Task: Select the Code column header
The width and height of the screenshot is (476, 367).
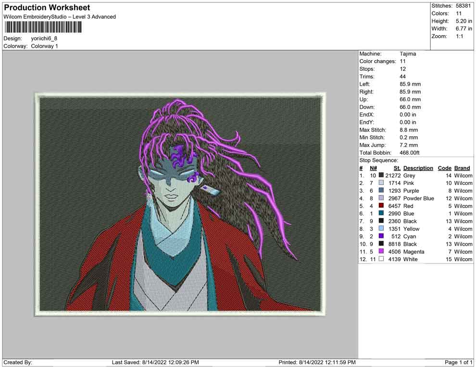Action: (444, 168)
